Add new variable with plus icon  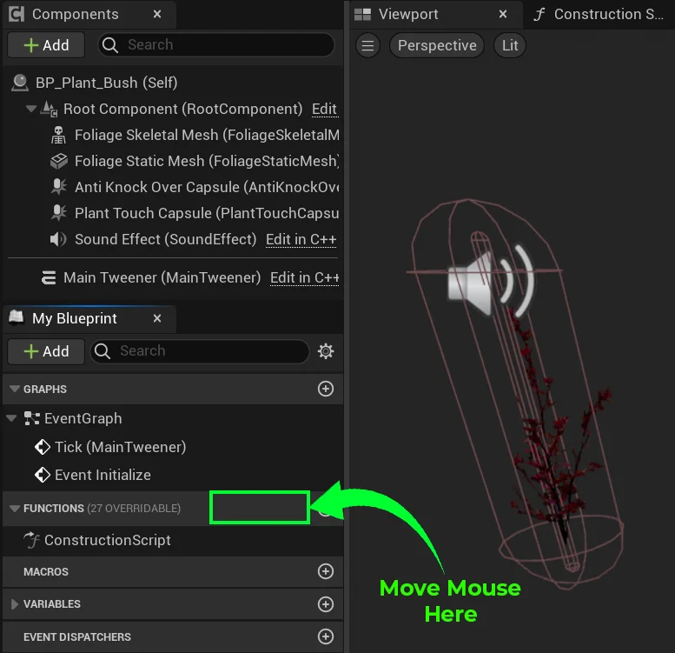tap(326, 603)
